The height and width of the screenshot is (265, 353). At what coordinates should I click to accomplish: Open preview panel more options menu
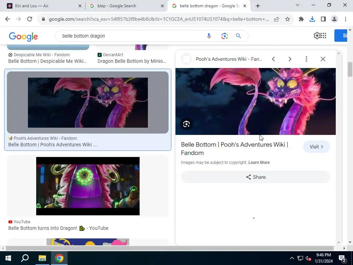[x=306, y=59]
